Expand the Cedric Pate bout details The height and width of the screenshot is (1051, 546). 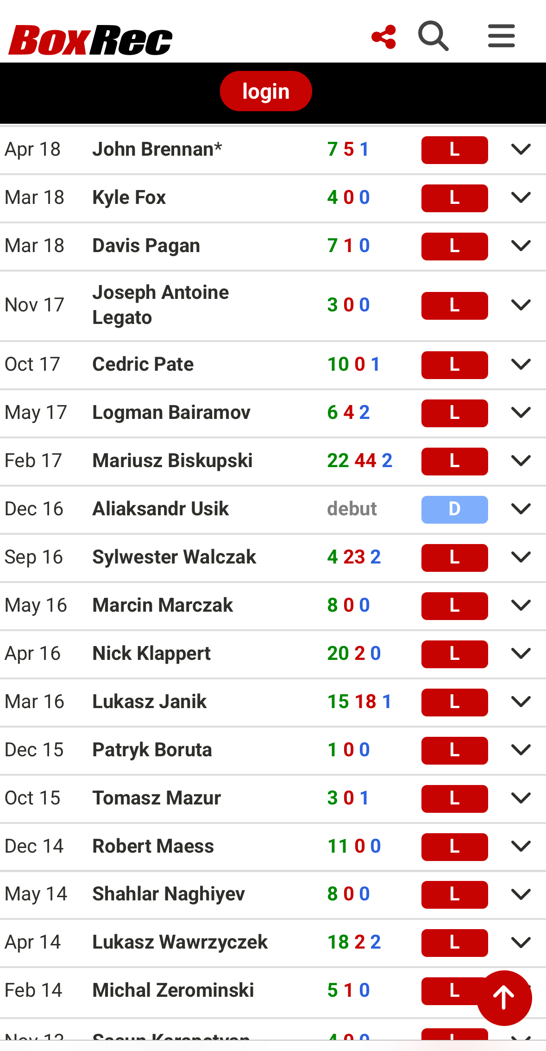[521, 365]
